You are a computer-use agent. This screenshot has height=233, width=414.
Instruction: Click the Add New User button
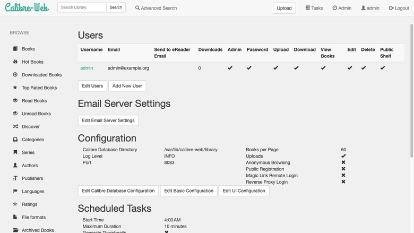(x=127, y=86)
